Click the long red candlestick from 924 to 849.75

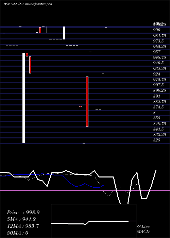pyautogui.click(x=87, y=102)
